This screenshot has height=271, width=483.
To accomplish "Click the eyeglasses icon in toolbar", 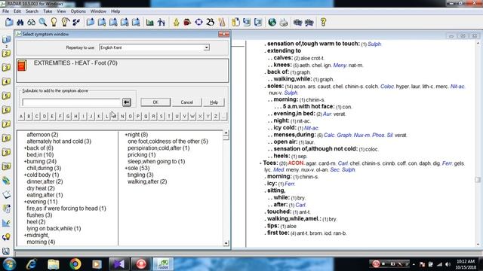I will 32,22.
